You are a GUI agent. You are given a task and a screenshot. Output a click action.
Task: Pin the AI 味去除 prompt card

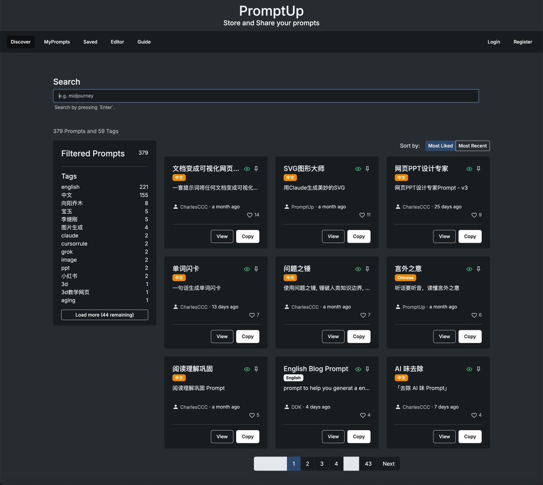point(479,369)
